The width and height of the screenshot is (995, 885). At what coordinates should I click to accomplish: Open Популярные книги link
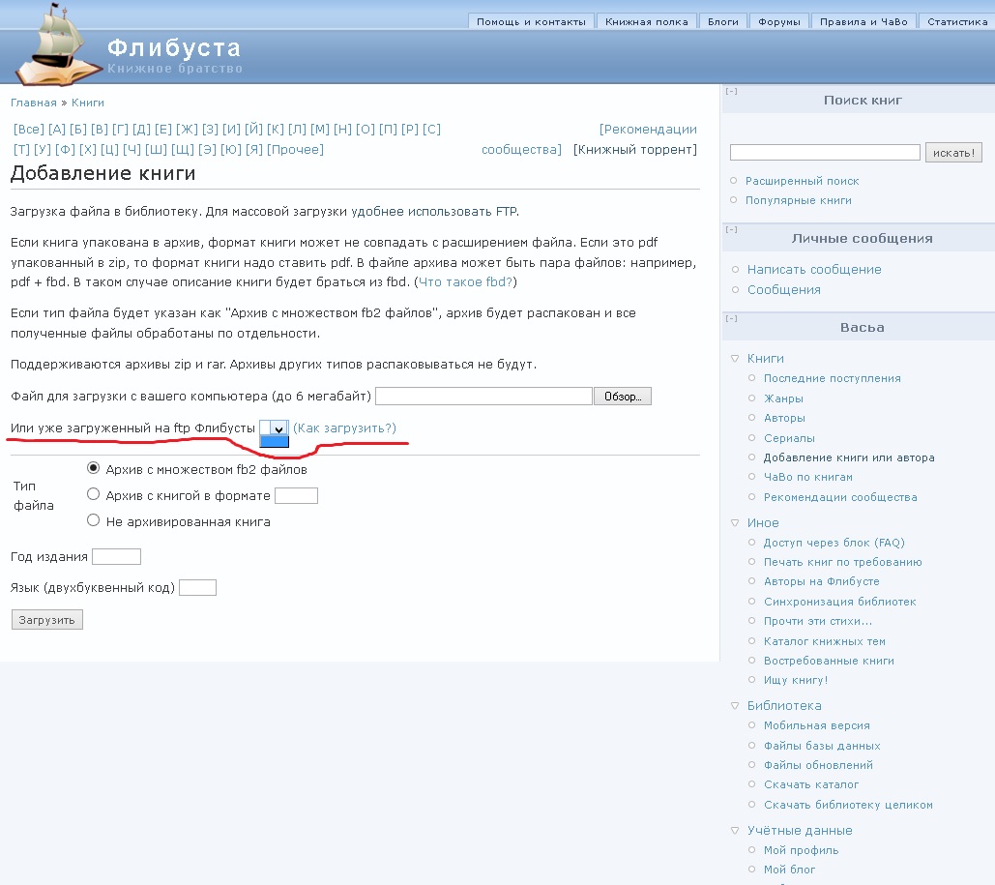799,200
